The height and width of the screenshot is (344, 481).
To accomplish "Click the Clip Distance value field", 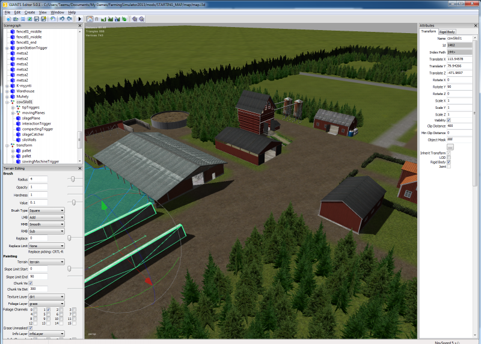I will [x=459, y=126].
